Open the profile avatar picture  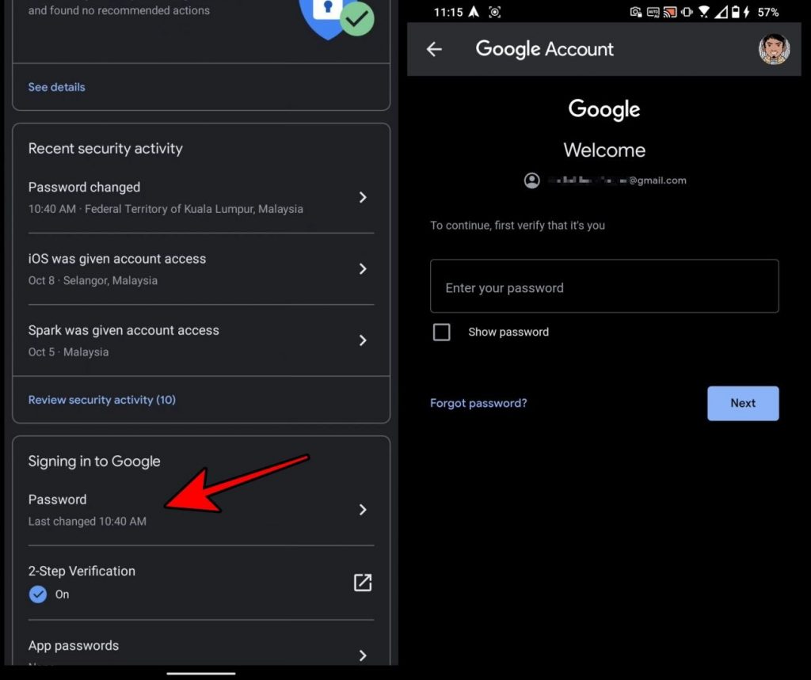774,49
